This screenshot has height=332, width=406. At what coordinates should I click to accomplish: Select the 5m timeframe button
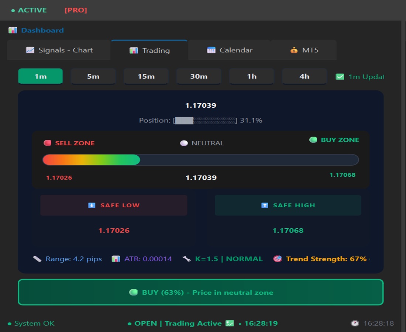click(93, 76)
